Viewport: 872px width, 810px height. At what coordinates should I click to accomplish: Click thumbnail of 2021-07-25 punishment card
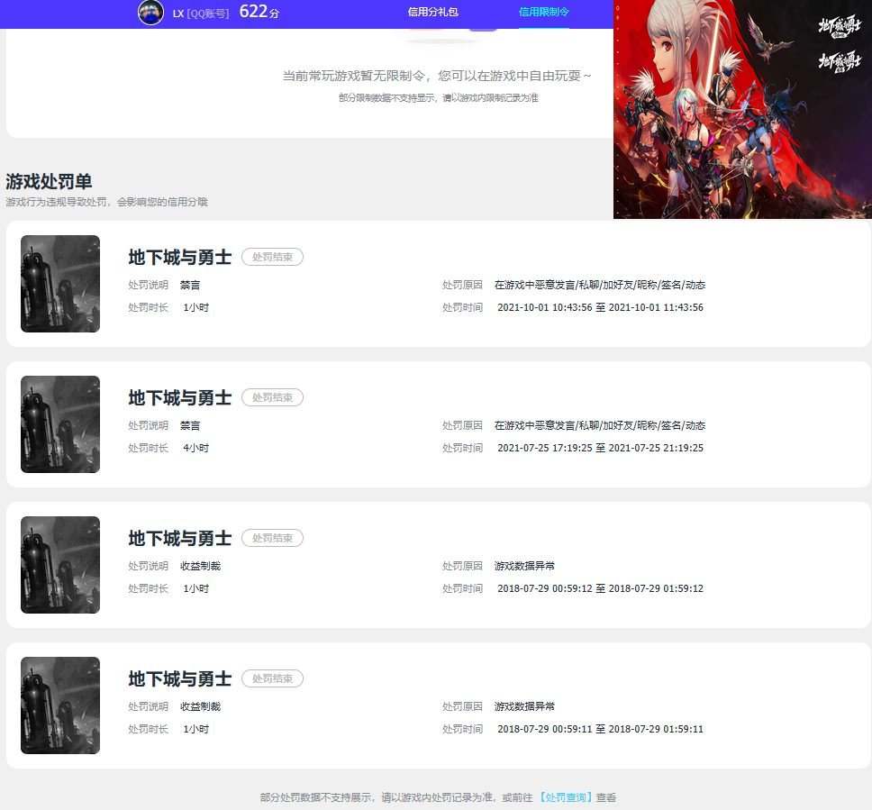pos(60,424)
